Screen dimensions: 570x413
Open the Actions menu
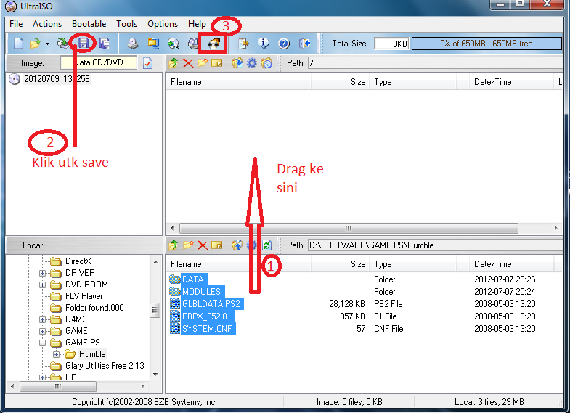[x=47, y=24]
